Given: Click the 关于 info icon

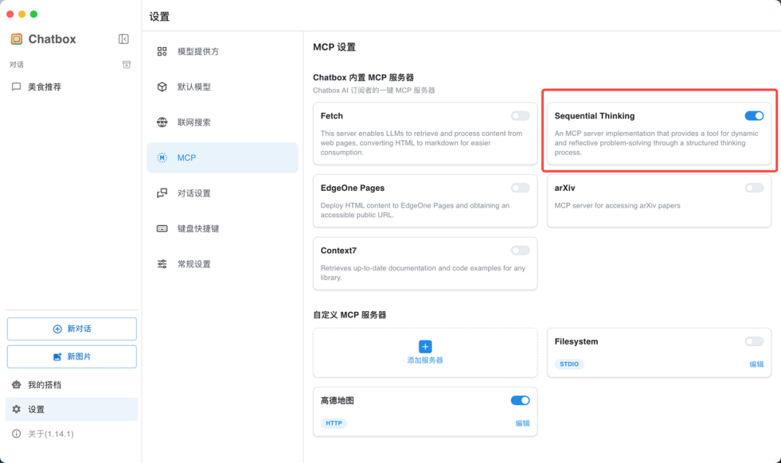Looking at the screenshot, I should tap(17, 434).
